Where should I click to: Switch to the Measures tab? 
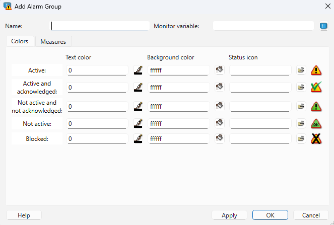[x=53, y=42]
